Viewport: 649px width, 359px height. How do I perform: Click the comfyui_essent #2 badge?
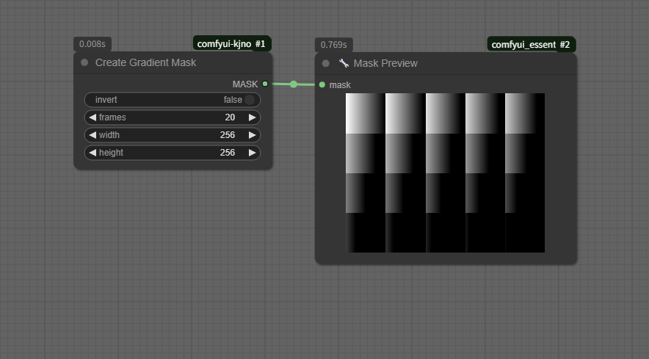(530, 45)
